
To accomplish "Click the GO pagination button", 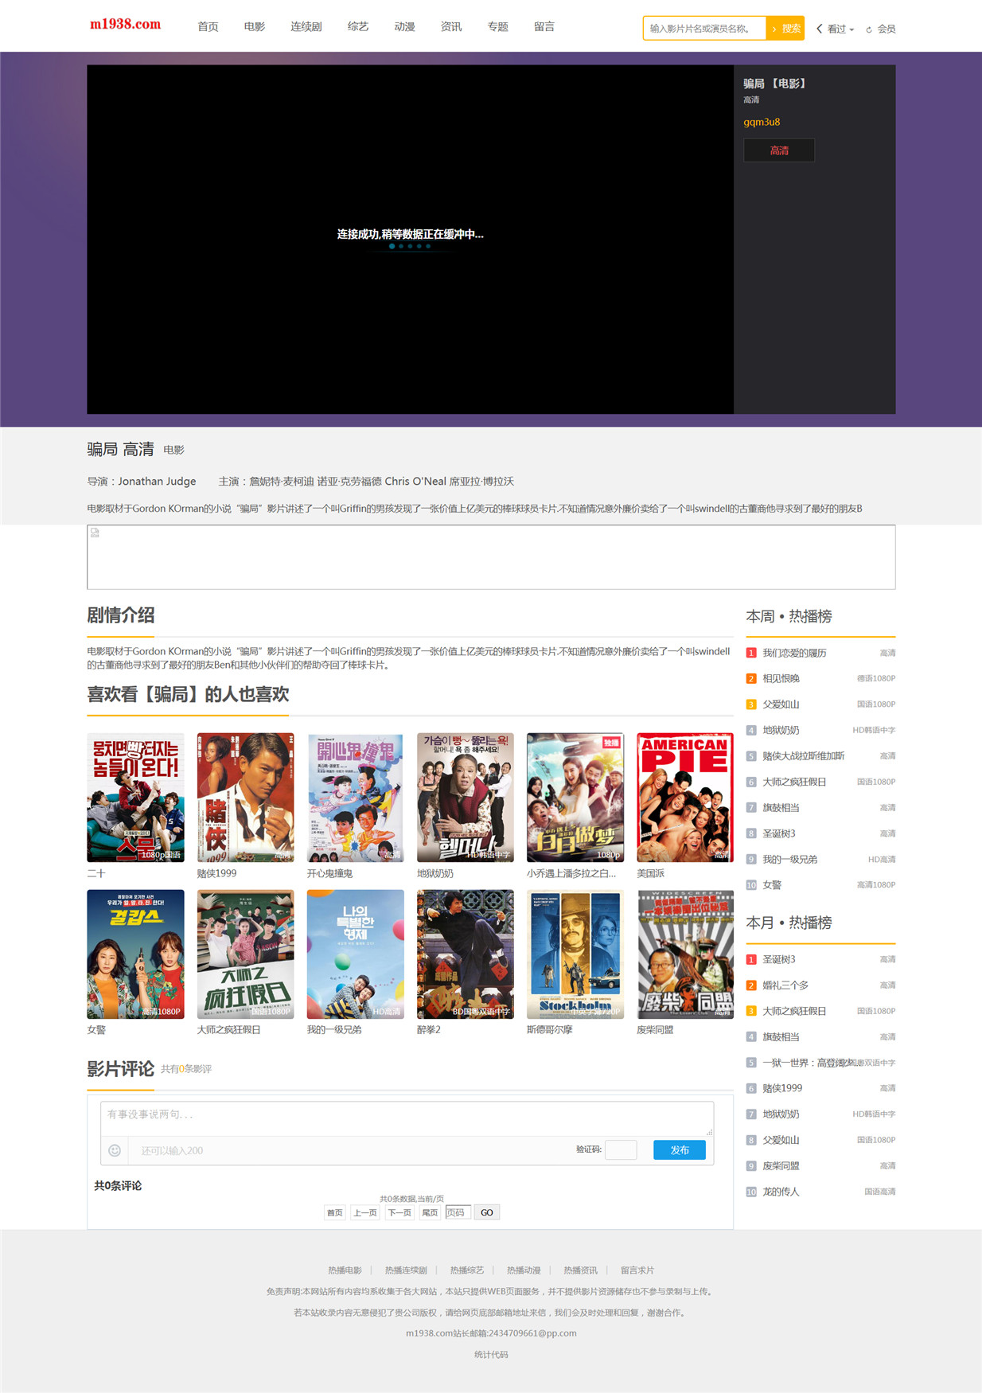I will point(487,1212).
